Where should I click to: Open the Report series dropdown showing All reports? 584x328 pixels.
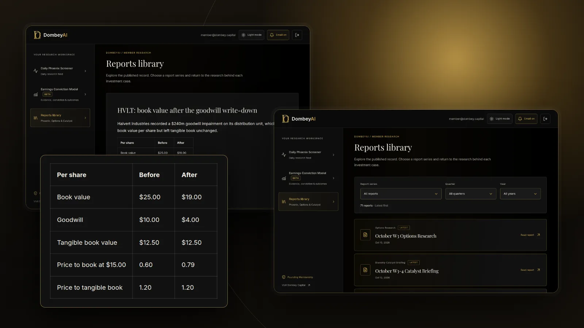pos(401,194)
